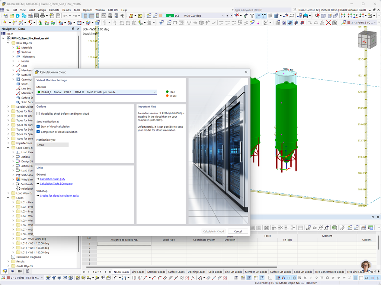Open the CAD-BIM menu
Screen dimensions: 381x285
[x=113, y=10]
